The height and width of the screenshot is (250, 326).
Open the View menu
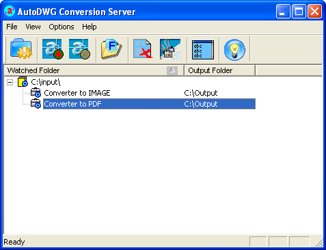(33, 27)
